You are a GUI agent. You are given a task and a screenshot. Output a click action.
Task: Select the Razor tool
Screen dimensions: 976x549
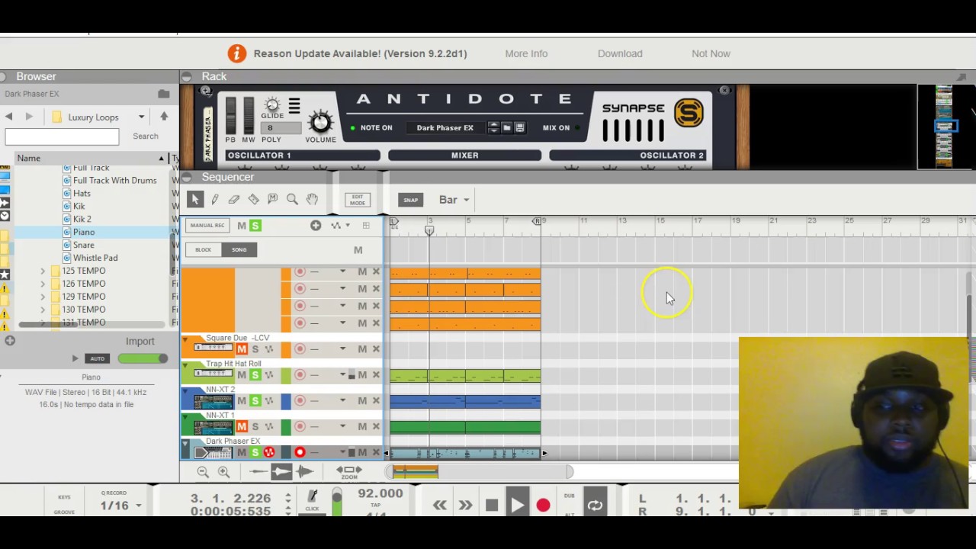pos(253,200)
